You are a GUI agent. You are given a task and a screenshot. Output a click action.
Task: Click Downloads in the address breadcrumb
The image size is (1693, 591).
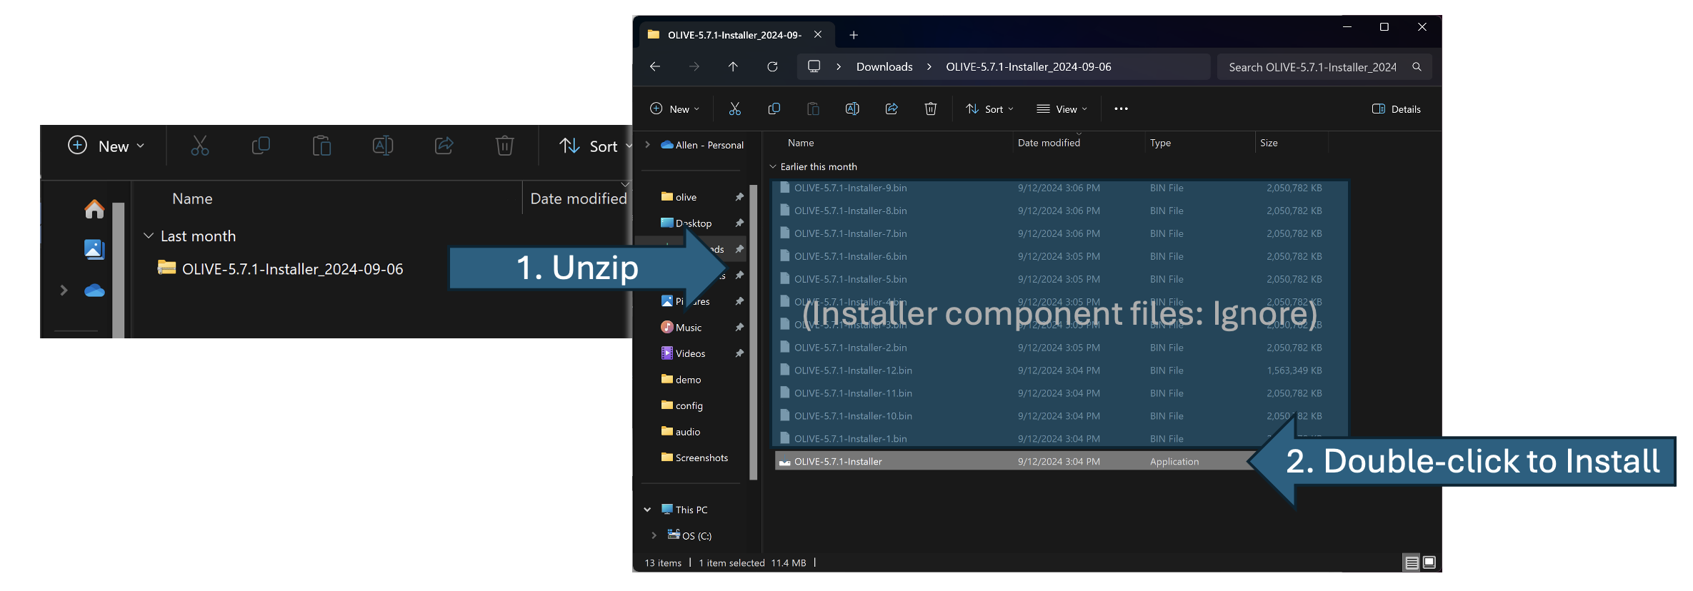[884, 66]
